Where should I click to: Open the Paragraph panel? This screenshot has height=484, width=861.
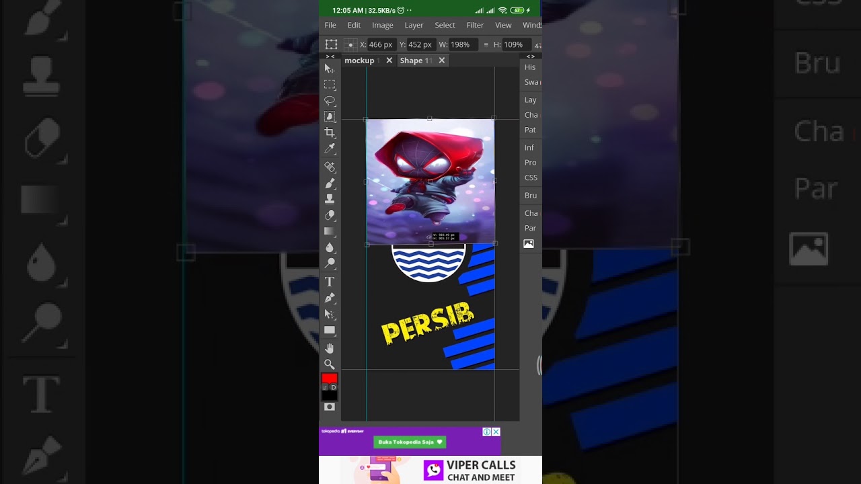[530, 228]
